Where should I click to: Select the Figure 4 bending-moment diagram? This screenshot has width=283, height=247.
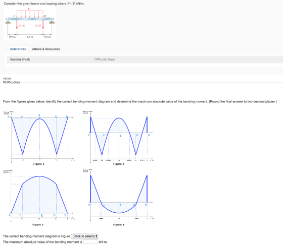[x=119, y=196]
